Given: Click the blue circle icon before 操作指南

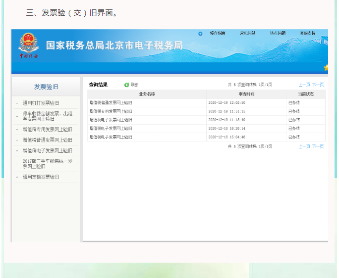Looking at the screenshot, I should tap(200, 34).
